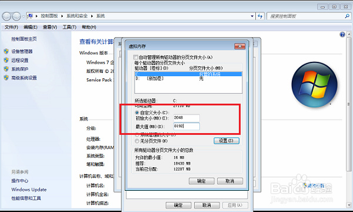Viewport: 353px width, 212px height.
Task: Select the 自定义大小 radio button
Action: [136, 112]
